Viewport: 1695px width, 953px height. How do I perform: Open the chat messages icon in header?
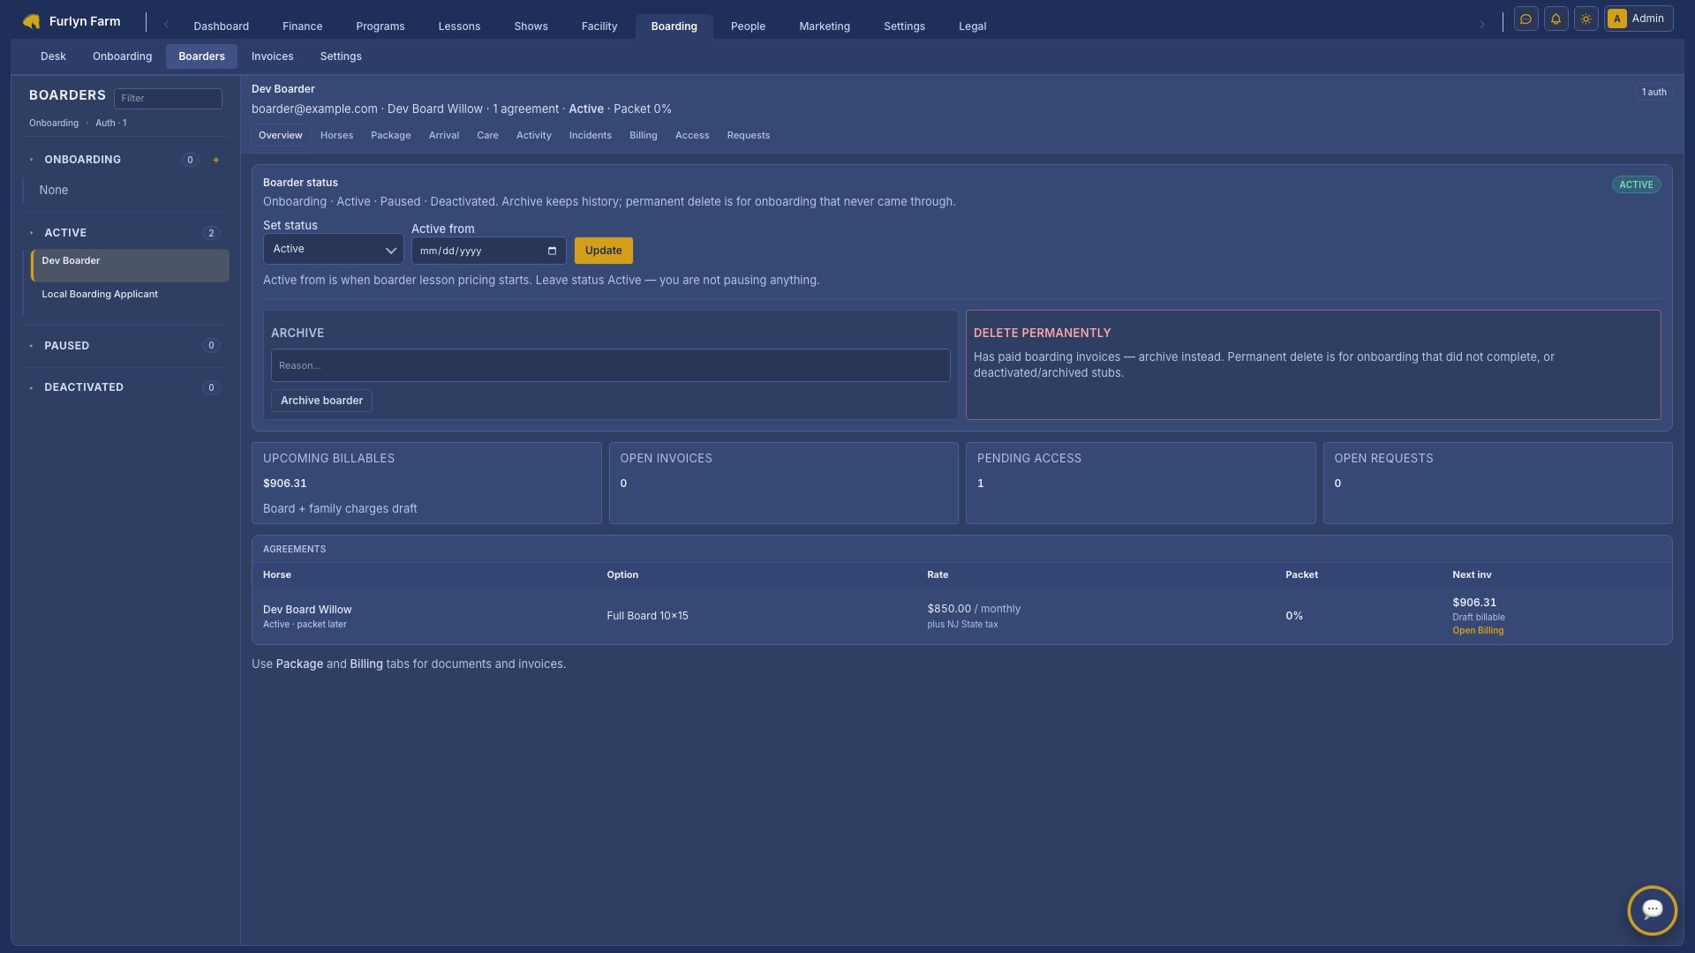(x=1525, y=19)
